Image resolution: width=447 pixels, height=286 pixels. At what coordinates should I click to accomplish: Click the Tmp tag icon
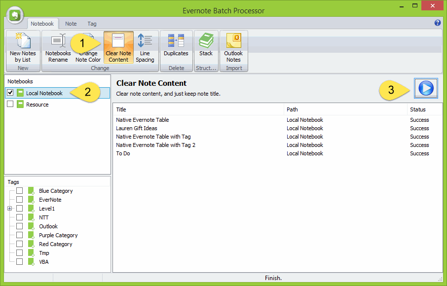(31, 252)
